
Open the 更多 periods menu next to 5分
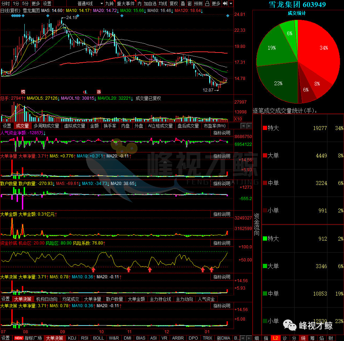click(36, 4)
